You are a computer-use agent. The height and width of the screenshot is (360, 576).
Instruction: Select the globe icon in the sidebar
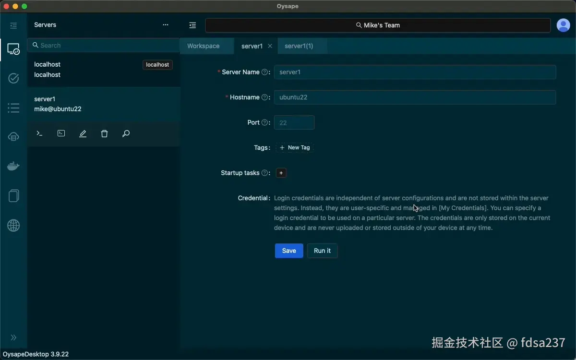coord(13,225)
